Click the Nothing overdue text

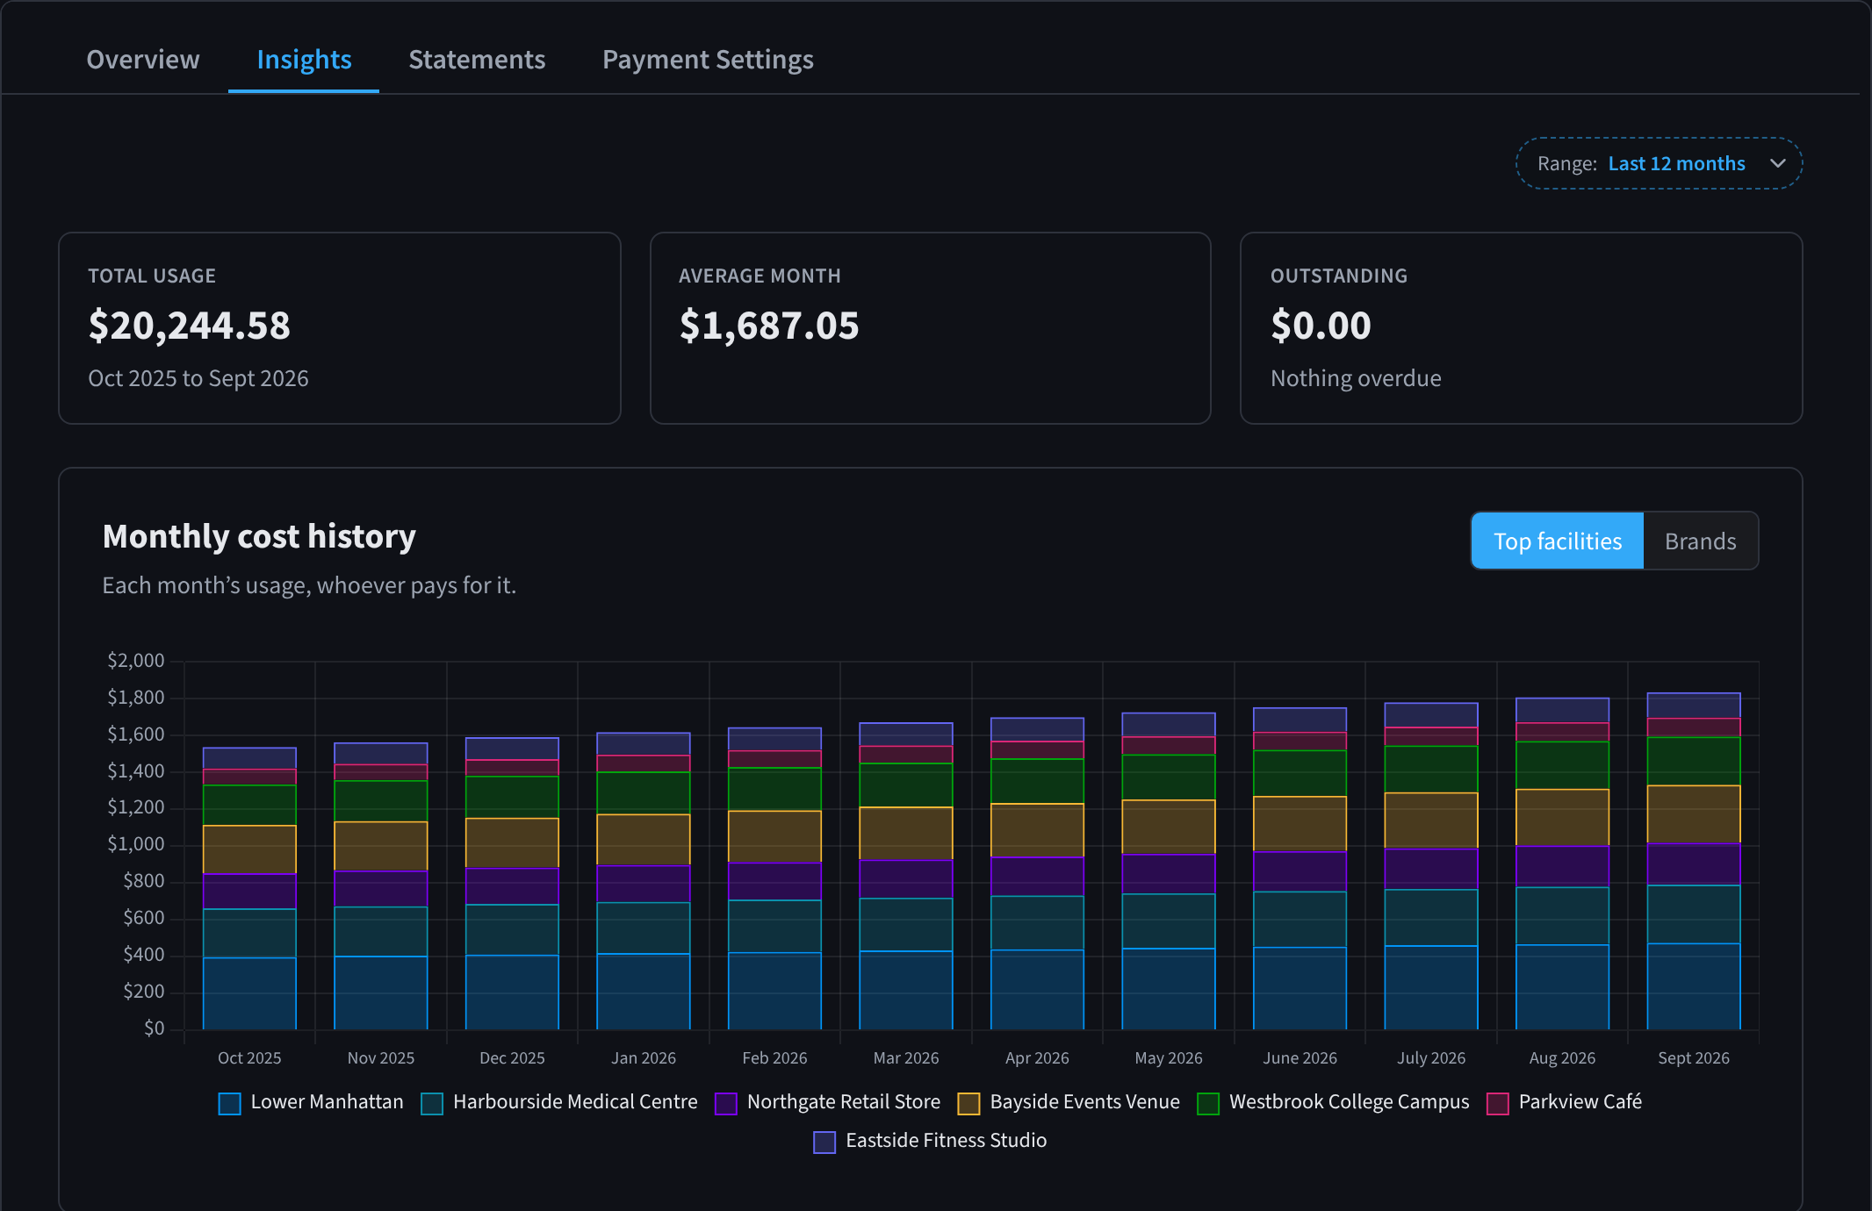point(1356,378)
